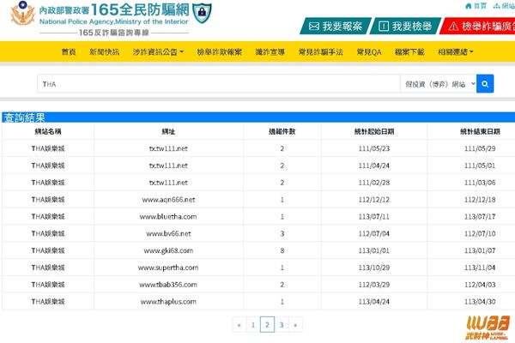Screen dimensions: 515x343
Task: Click the www.supertha.com URL cell
Action: tap(168, 268)
